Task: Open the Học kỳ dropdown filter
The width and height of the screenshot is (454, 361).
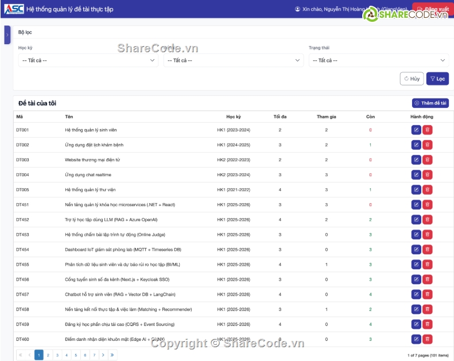Action: pos(88,60)
